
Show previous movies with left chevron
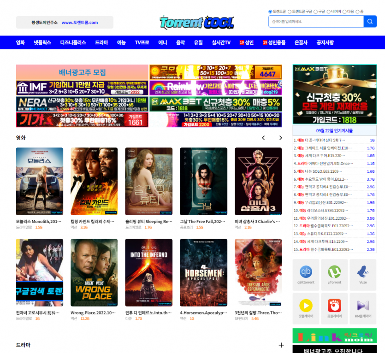tap(263, 138)
